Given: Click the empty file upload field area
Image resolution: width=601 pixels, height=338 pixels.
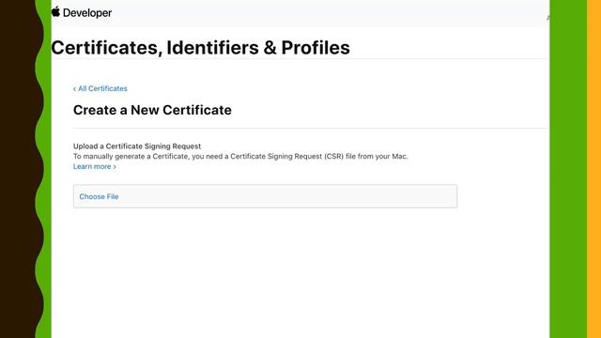Looking at the screenshot, I should click(287, 196).
